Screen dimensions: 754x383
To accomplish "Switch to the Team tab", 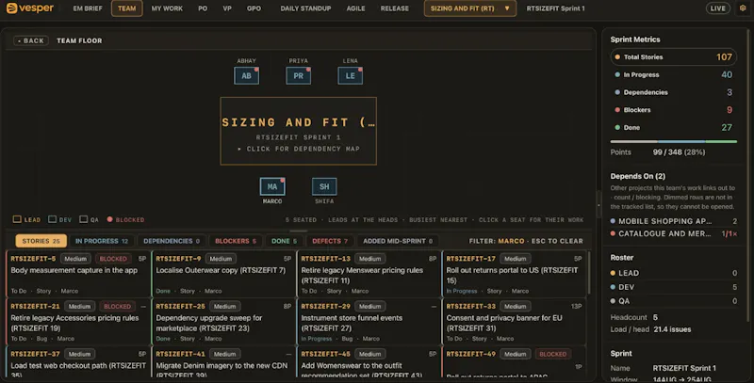I will coord(127,8).
